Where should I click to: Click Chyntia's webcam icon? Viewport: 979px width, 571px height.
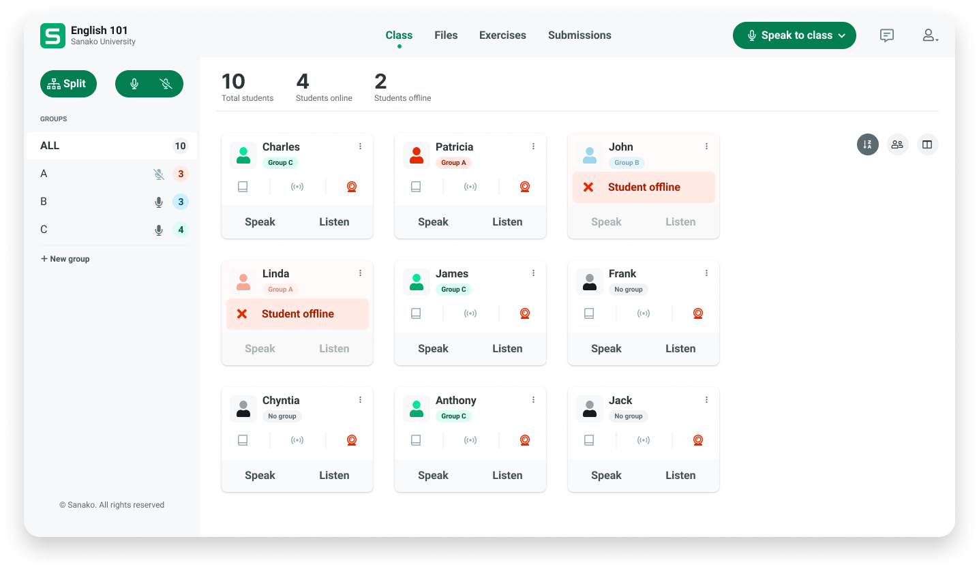(x=352, y=440)
